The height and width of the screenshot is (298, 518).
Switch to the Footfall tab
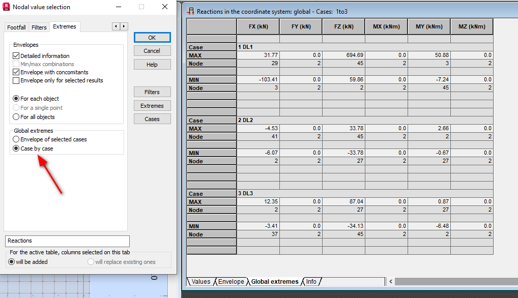(16, 27)
